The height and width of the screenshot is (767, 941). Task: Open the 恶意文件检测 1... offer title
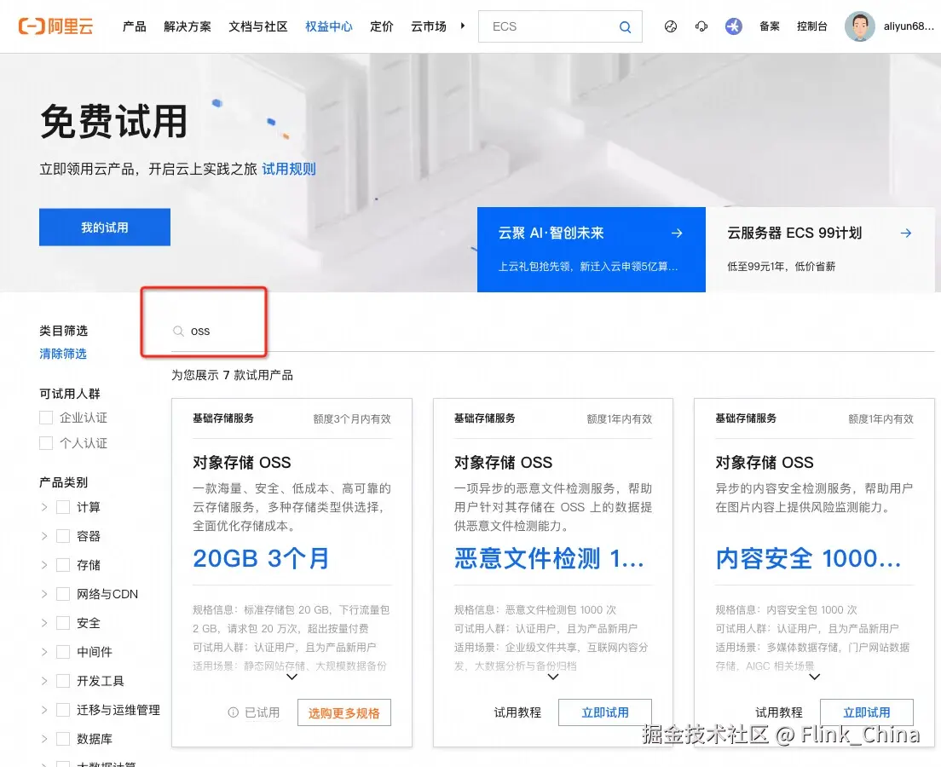[549, 559]
